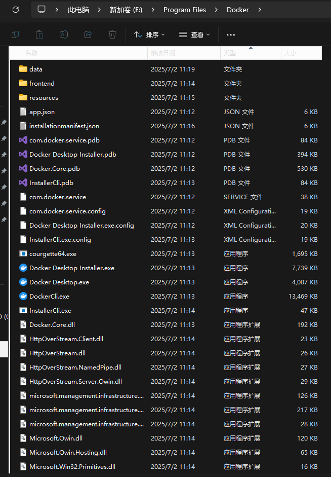
Task: Expand chevron after Program Files breadcrumb
Action: (216, 10)
